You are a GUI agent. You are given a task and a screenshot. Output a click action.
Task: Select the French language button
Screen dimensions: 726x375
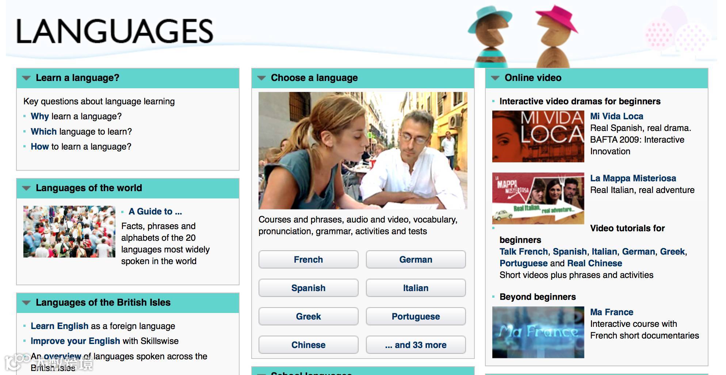(x=309, y=259)
